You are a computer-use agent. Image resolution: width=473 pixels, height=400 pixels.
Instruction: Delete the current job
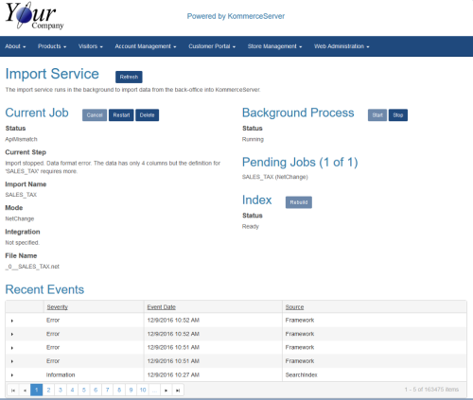[x=147, y=115]
